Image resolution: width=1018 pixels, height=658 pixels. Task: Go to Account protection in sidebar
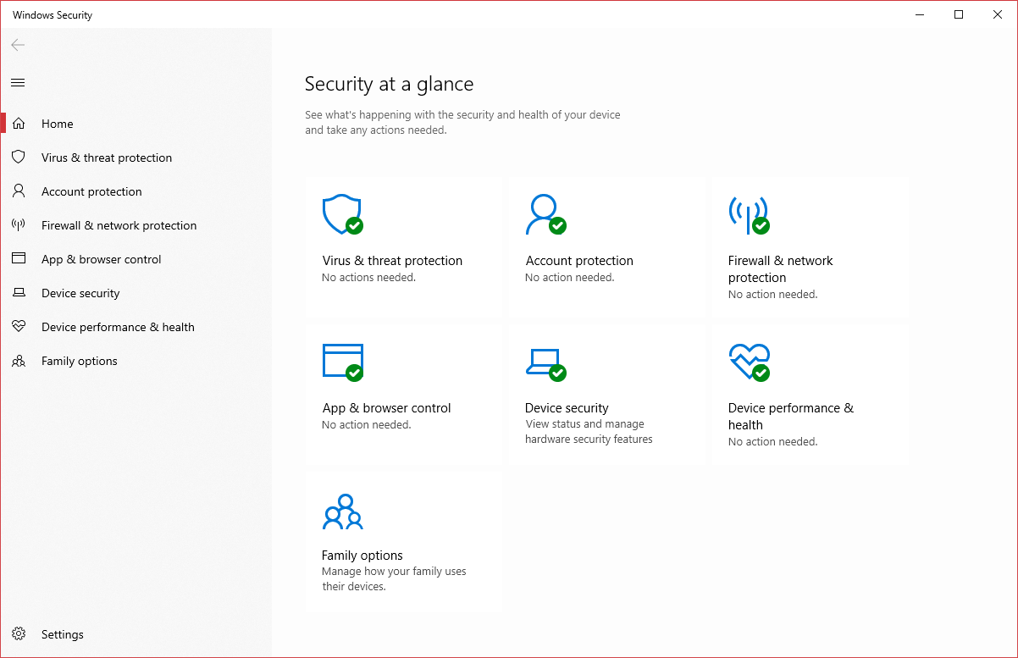[x=136, y=191]
